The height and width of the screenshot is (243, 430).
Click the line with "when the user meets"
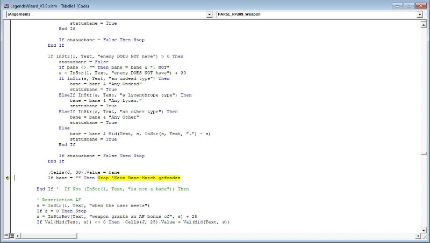point(93,205)
